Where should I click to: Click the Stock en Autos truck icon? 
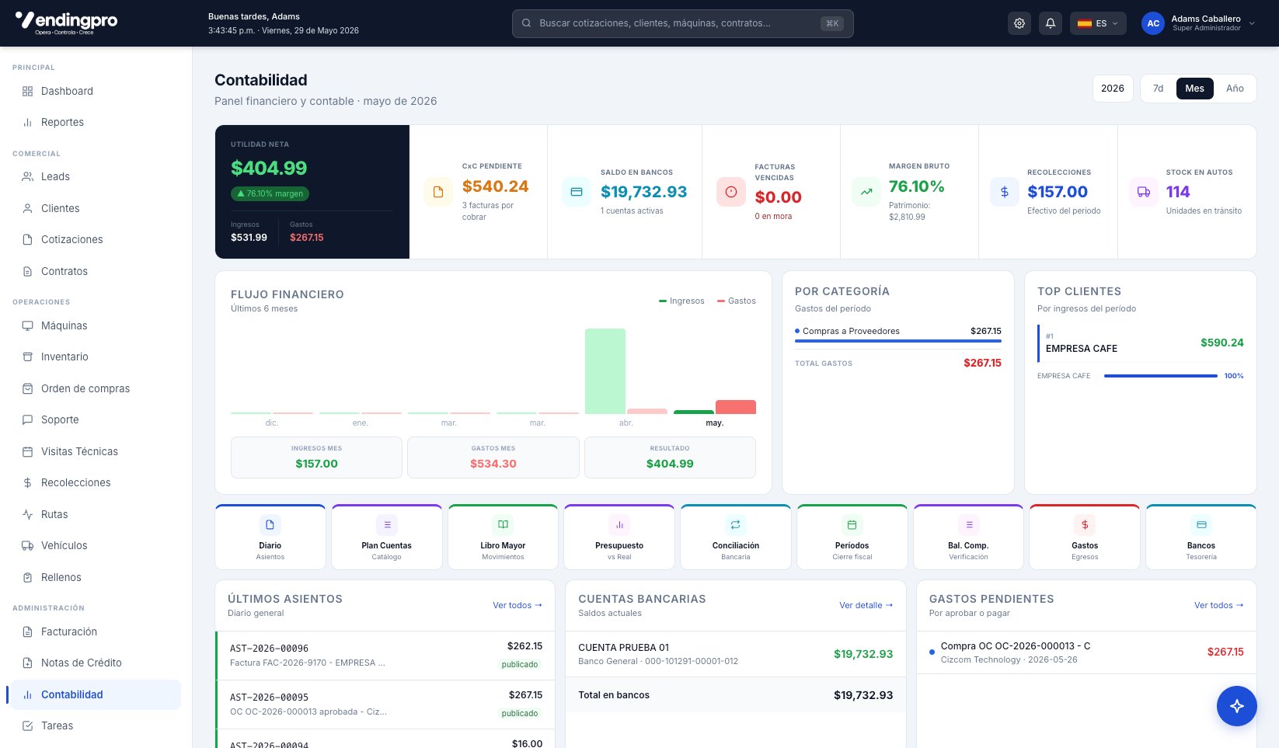(x=1144, y=192)
